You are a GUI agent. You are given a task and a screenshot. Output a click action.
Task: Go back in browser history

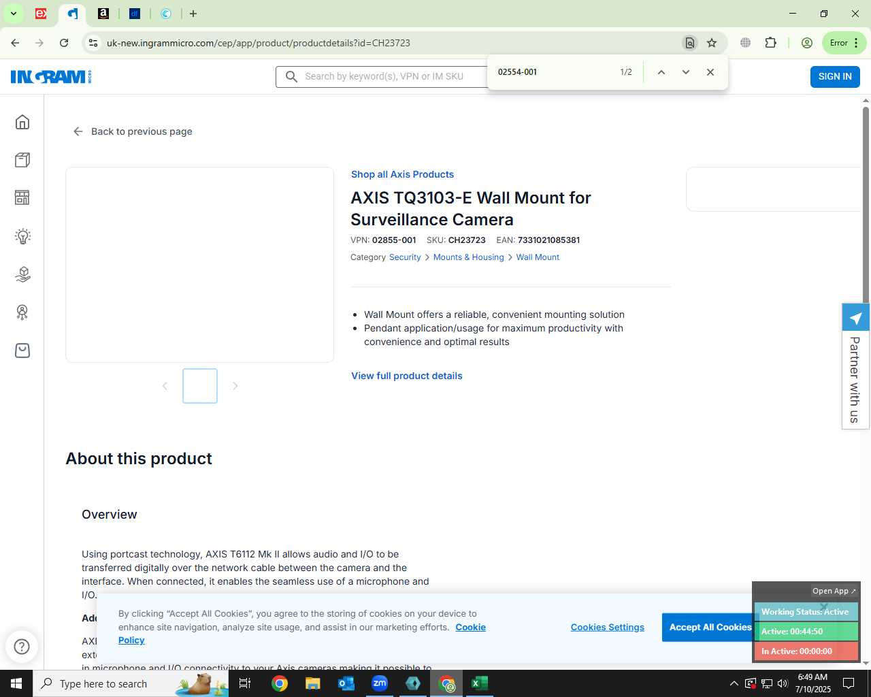point(15,43)
